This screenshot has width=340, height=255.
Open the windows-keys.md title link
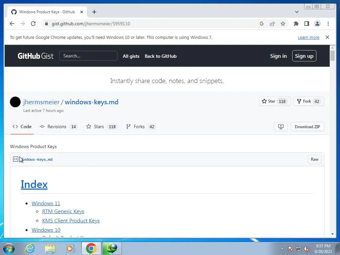(x=92, y=102)
